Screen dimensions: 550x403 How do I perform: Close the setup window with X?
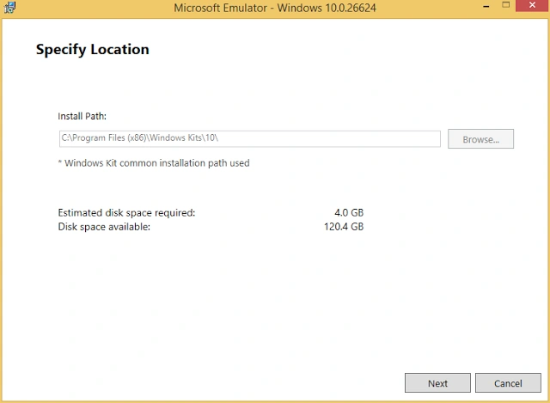[532, 6]
